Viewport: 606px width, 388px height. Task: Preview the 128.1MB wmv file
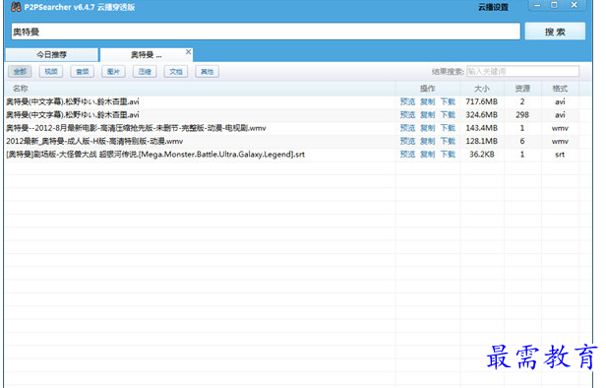tap(407, 141)
